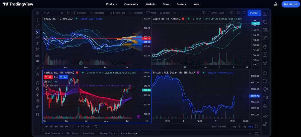The width and height of the screenshot is (301, 137).
Task: Click the Get started button
Action: pos(290,4)
